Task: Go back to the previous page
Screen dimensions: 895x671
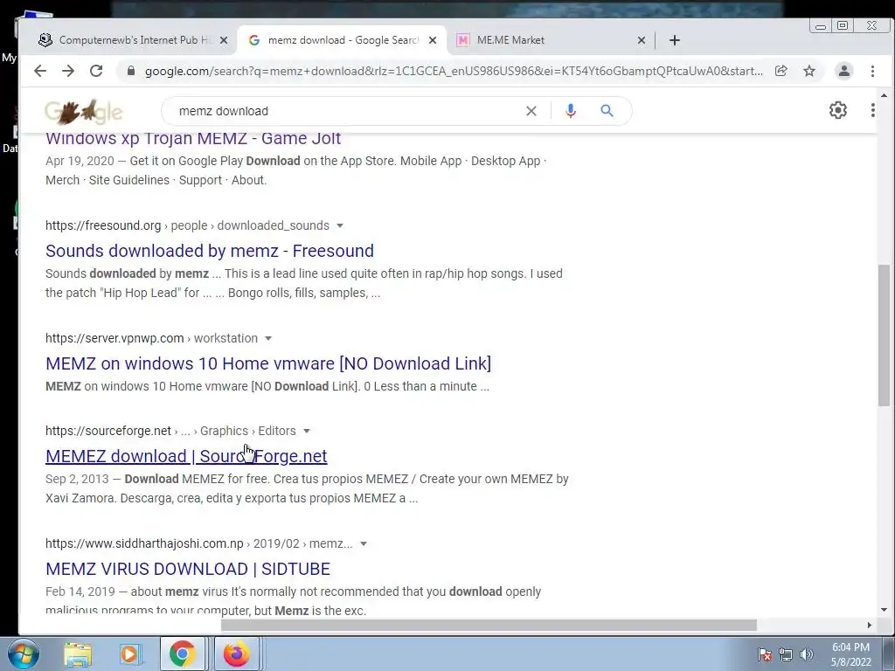Action: point(40,71)
